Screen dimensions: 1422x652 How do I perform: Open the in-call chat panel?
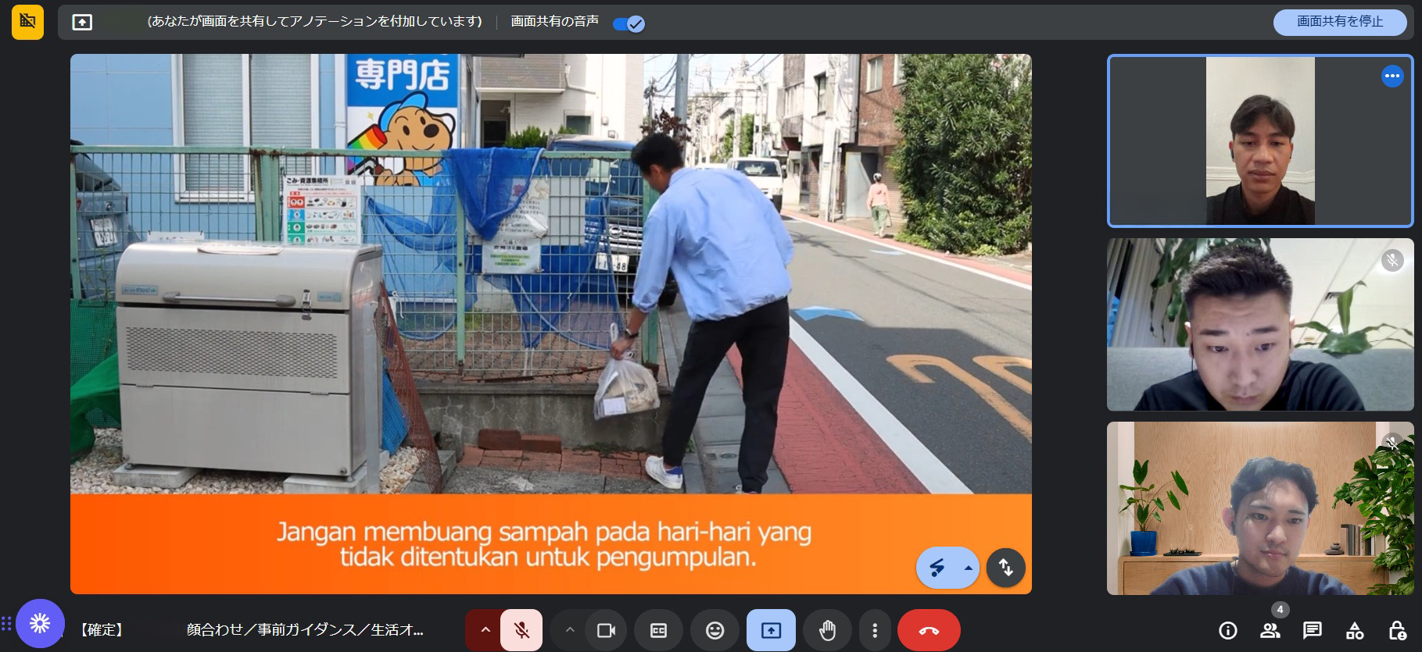(x=1312, y=630)
